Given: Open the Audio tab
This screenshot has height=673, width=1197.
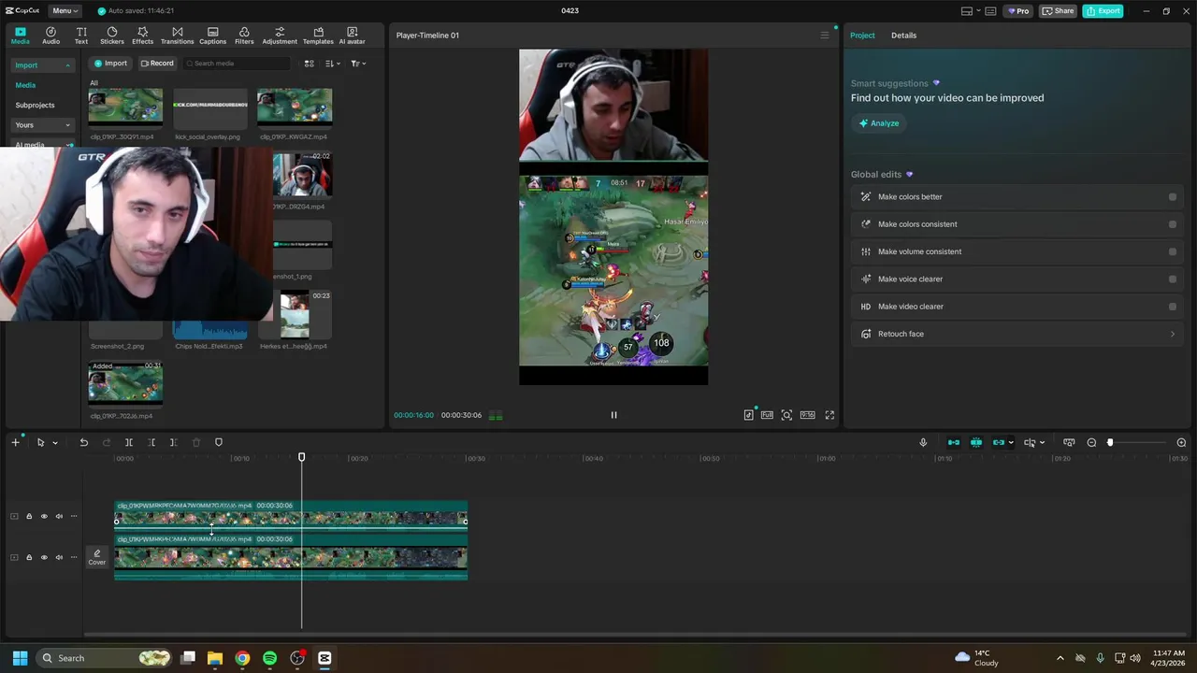Looking at the screenshot, I should pos(50,36).
